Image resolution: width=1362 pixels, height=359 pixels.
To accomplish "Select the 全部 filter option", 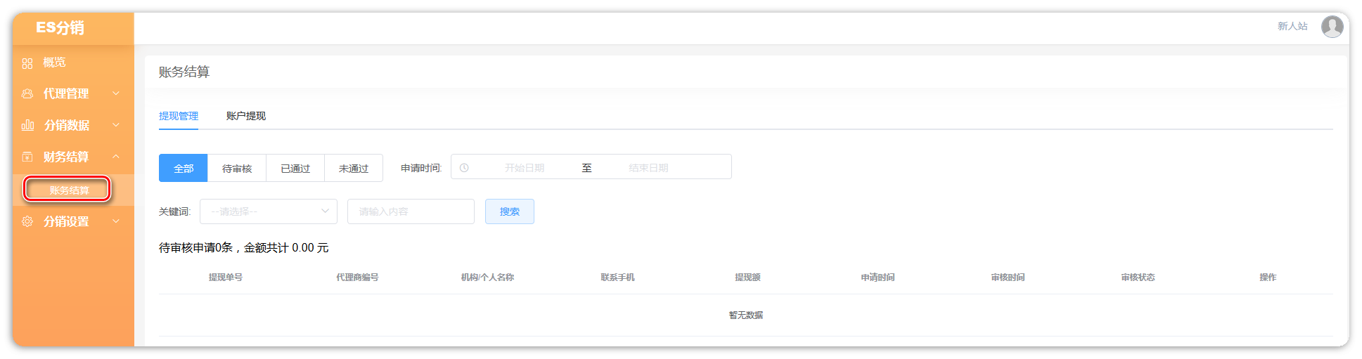I will click(x=184, y=169).
